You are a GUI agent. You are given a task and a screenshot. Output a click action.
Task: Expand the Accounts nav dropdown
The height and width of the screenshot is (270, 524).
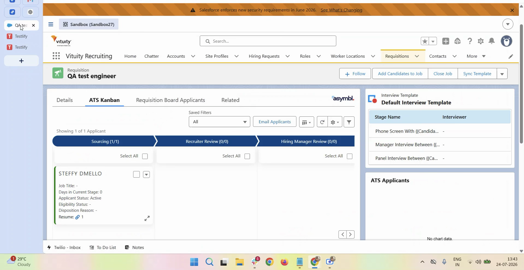pos(193,56)
